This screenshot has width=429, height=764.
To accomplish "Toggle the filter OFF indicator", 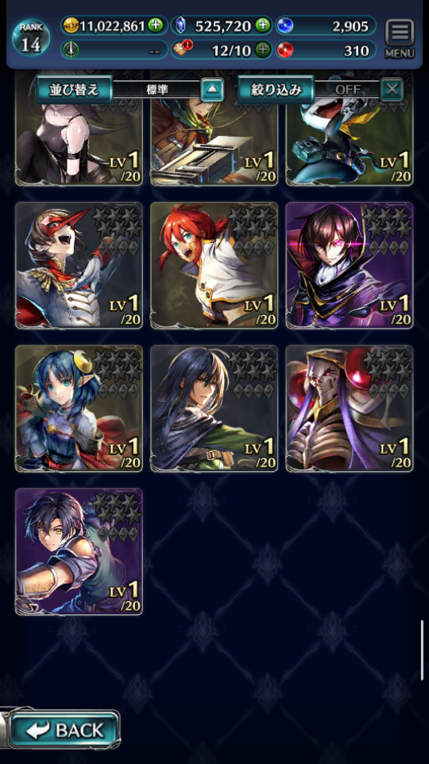I will pos(347,90).
